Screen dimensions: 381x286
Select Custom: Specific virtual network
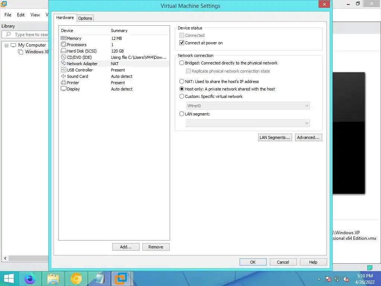tap(182, 96)
